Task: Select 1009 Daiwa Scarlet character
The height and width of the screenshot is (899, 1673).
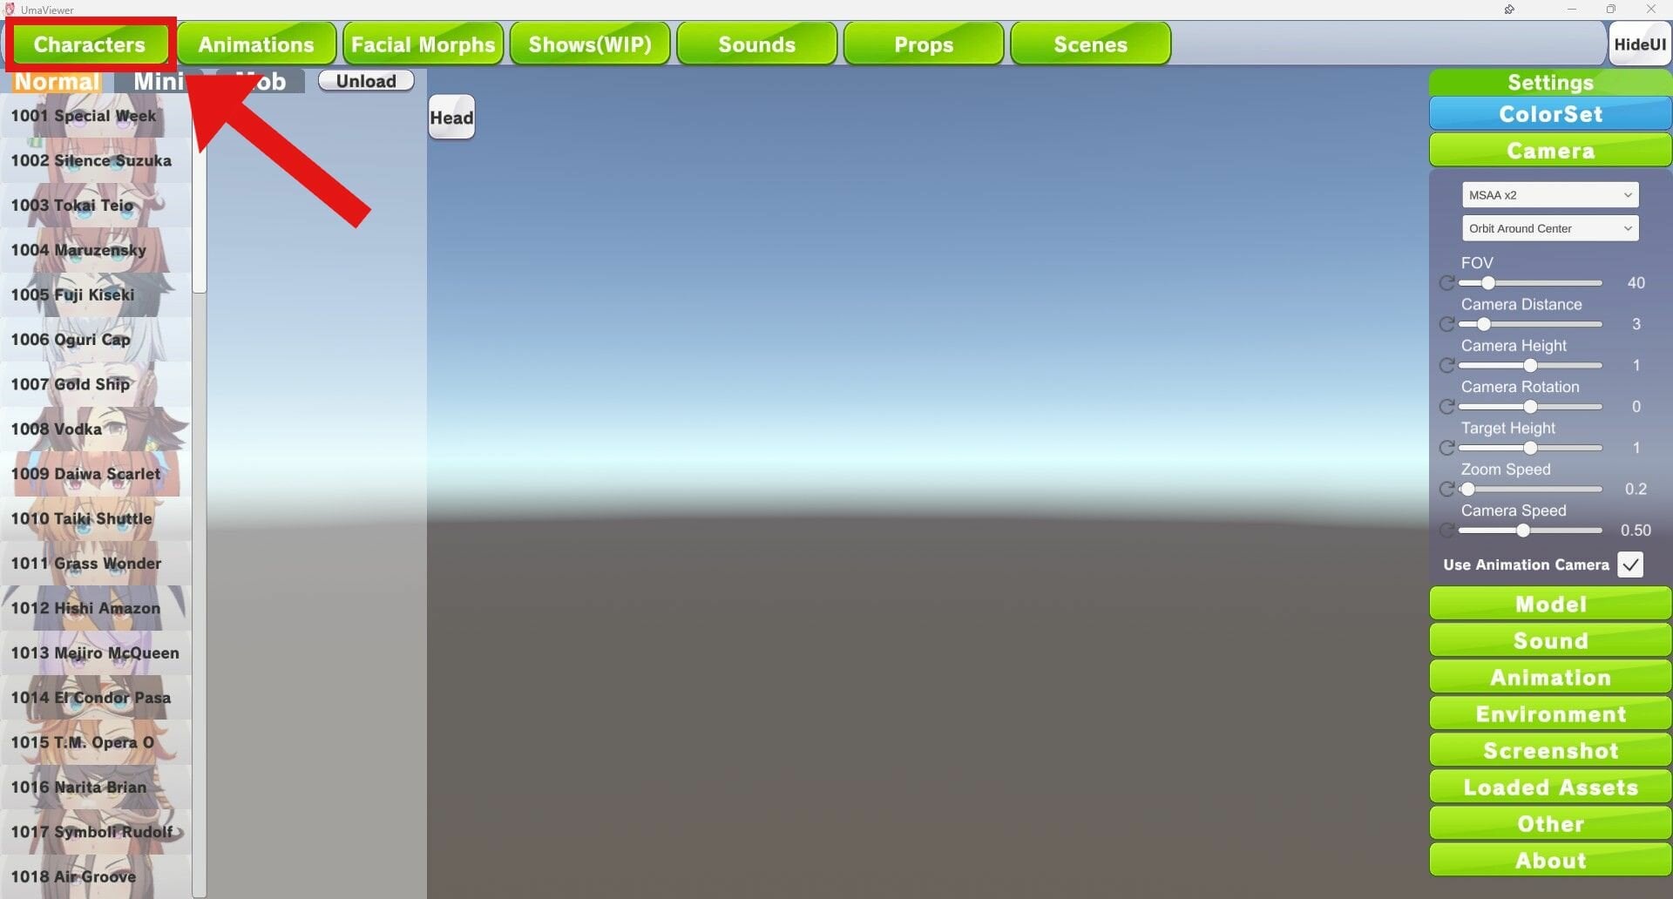Action: pyautogui.click(x=96, y=474)
